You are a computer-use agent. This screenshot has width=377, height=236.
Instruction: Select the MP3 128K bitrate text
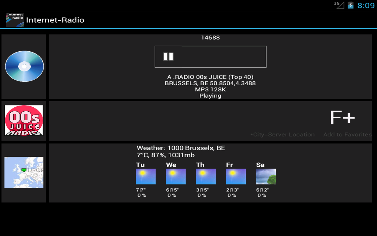click(210, 89)
